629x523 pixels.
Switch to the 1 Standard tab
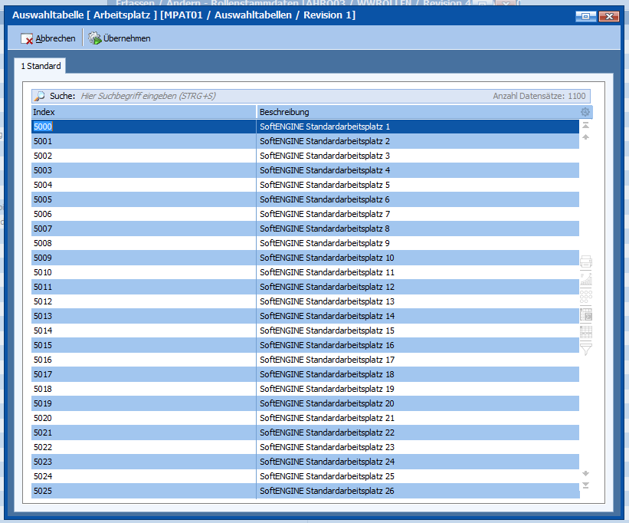[41, 67]
